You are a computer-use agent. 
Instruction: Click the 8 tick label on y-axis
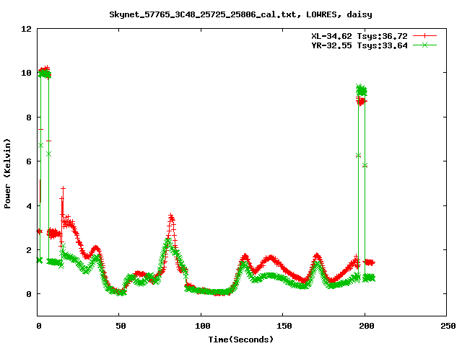pyautogui.click(x=29, y=117)
